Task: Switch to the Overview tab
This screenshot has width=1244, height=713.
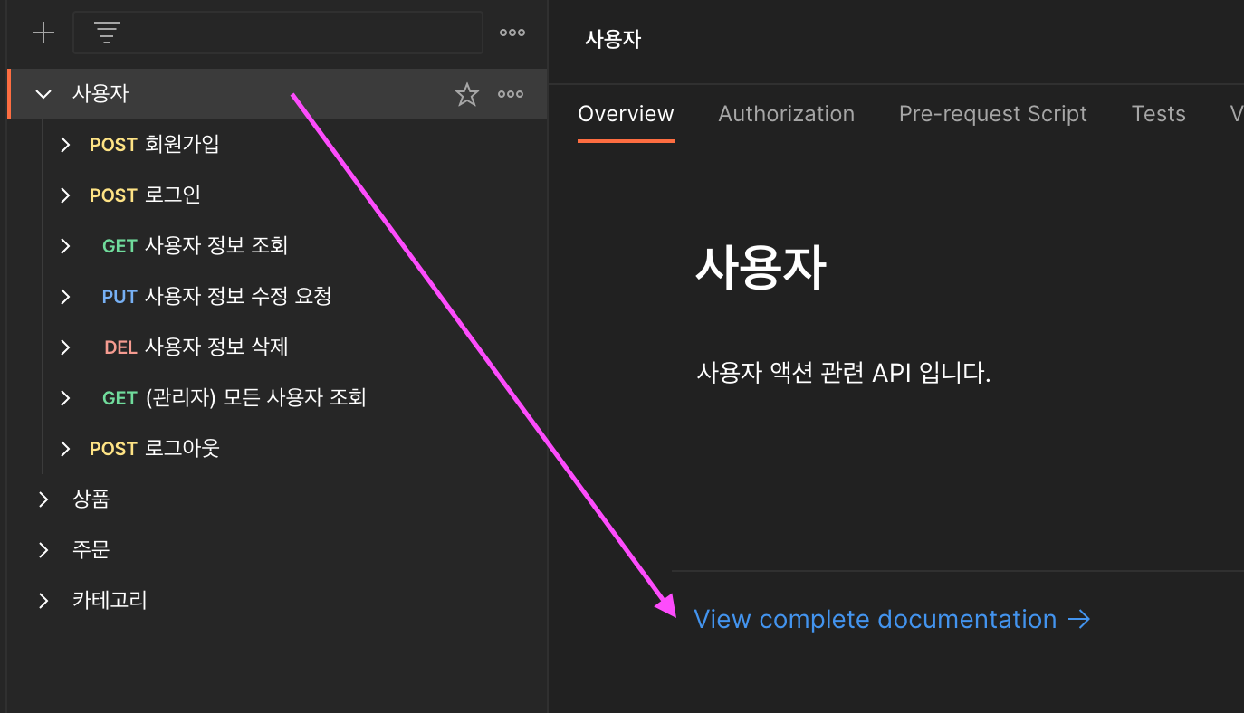Action: click(x=626, y=114)
